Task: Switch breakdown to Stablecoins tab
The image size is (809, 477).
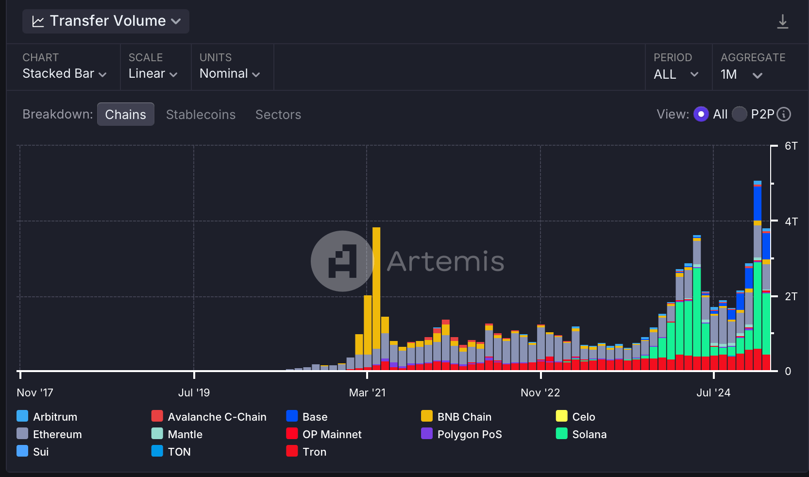Action: click(201, 115)
